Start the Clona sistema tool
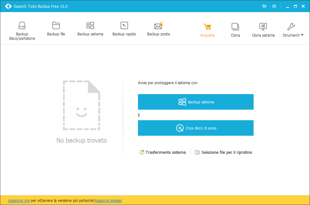This screenshot has height=205, width=310. click(263, 27)
